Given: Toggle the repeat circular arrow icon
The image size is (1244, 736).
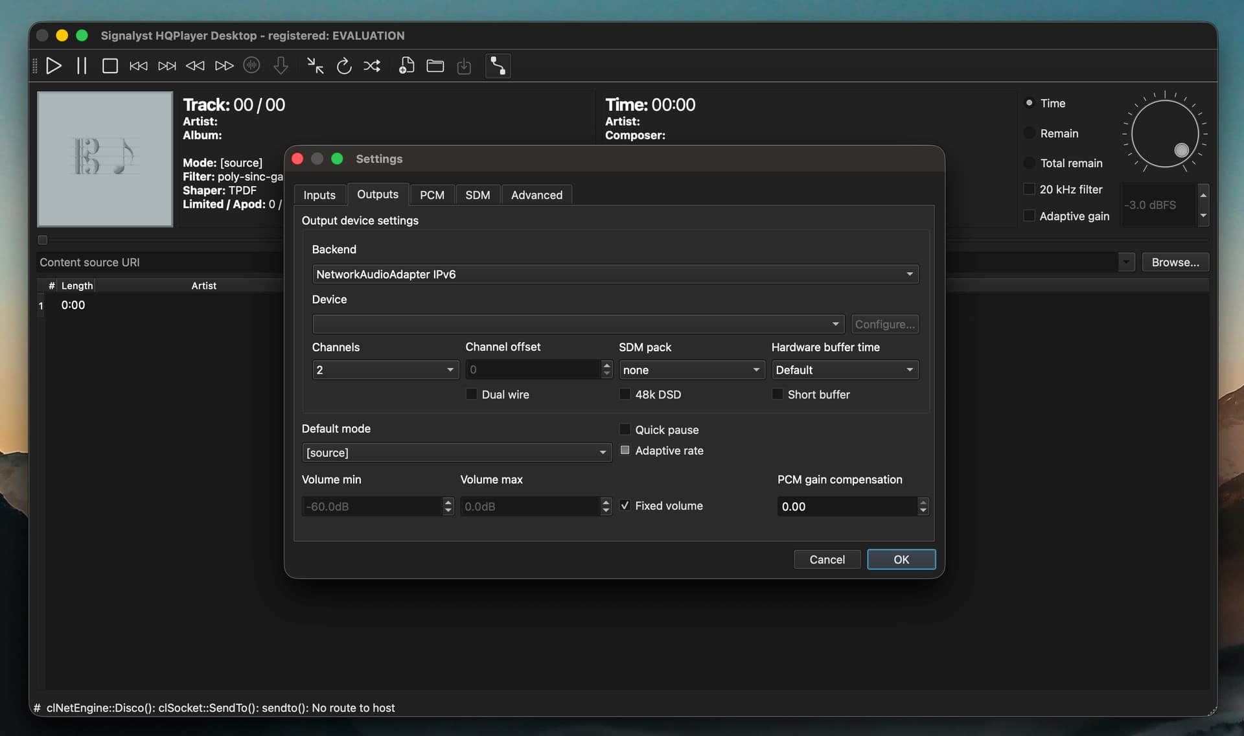Looking at the screenshot, I should (343, 66).
